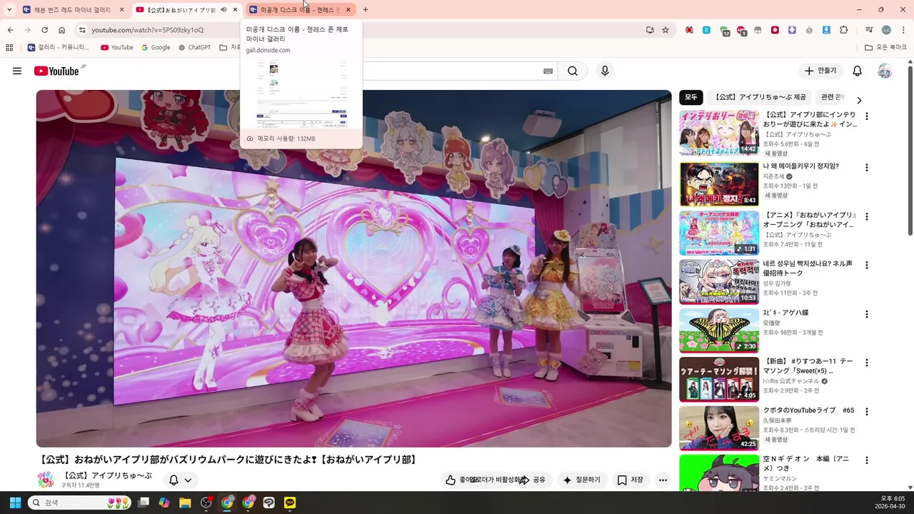Click the red record extension icon

click(x=775, y=30)
